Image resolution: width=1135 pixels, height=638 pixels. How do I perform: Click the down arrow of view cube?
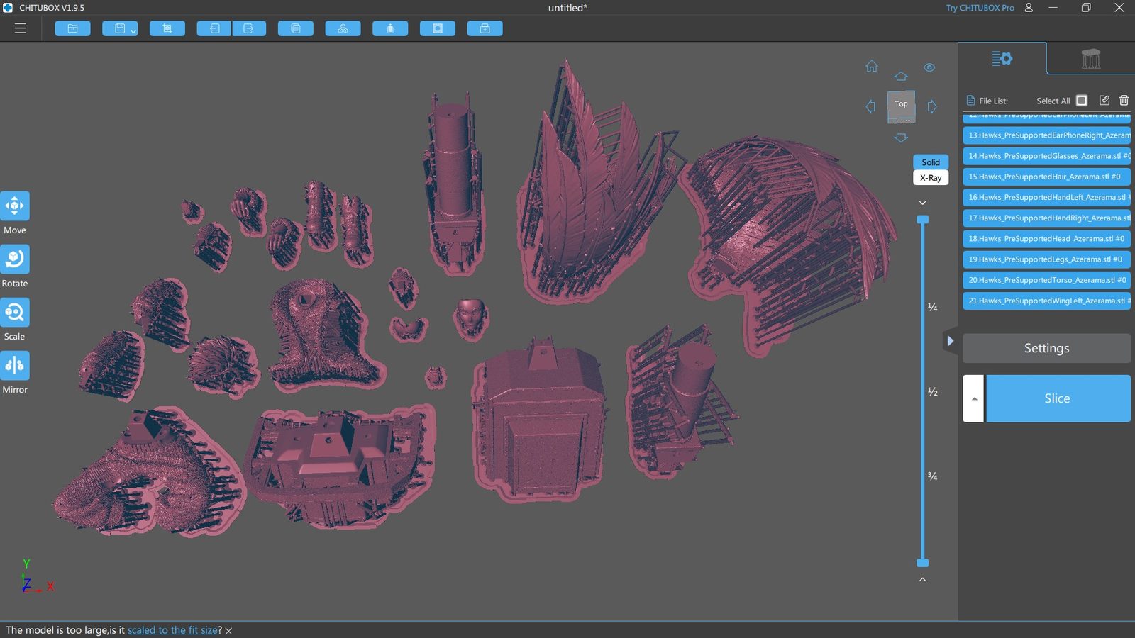901,138
